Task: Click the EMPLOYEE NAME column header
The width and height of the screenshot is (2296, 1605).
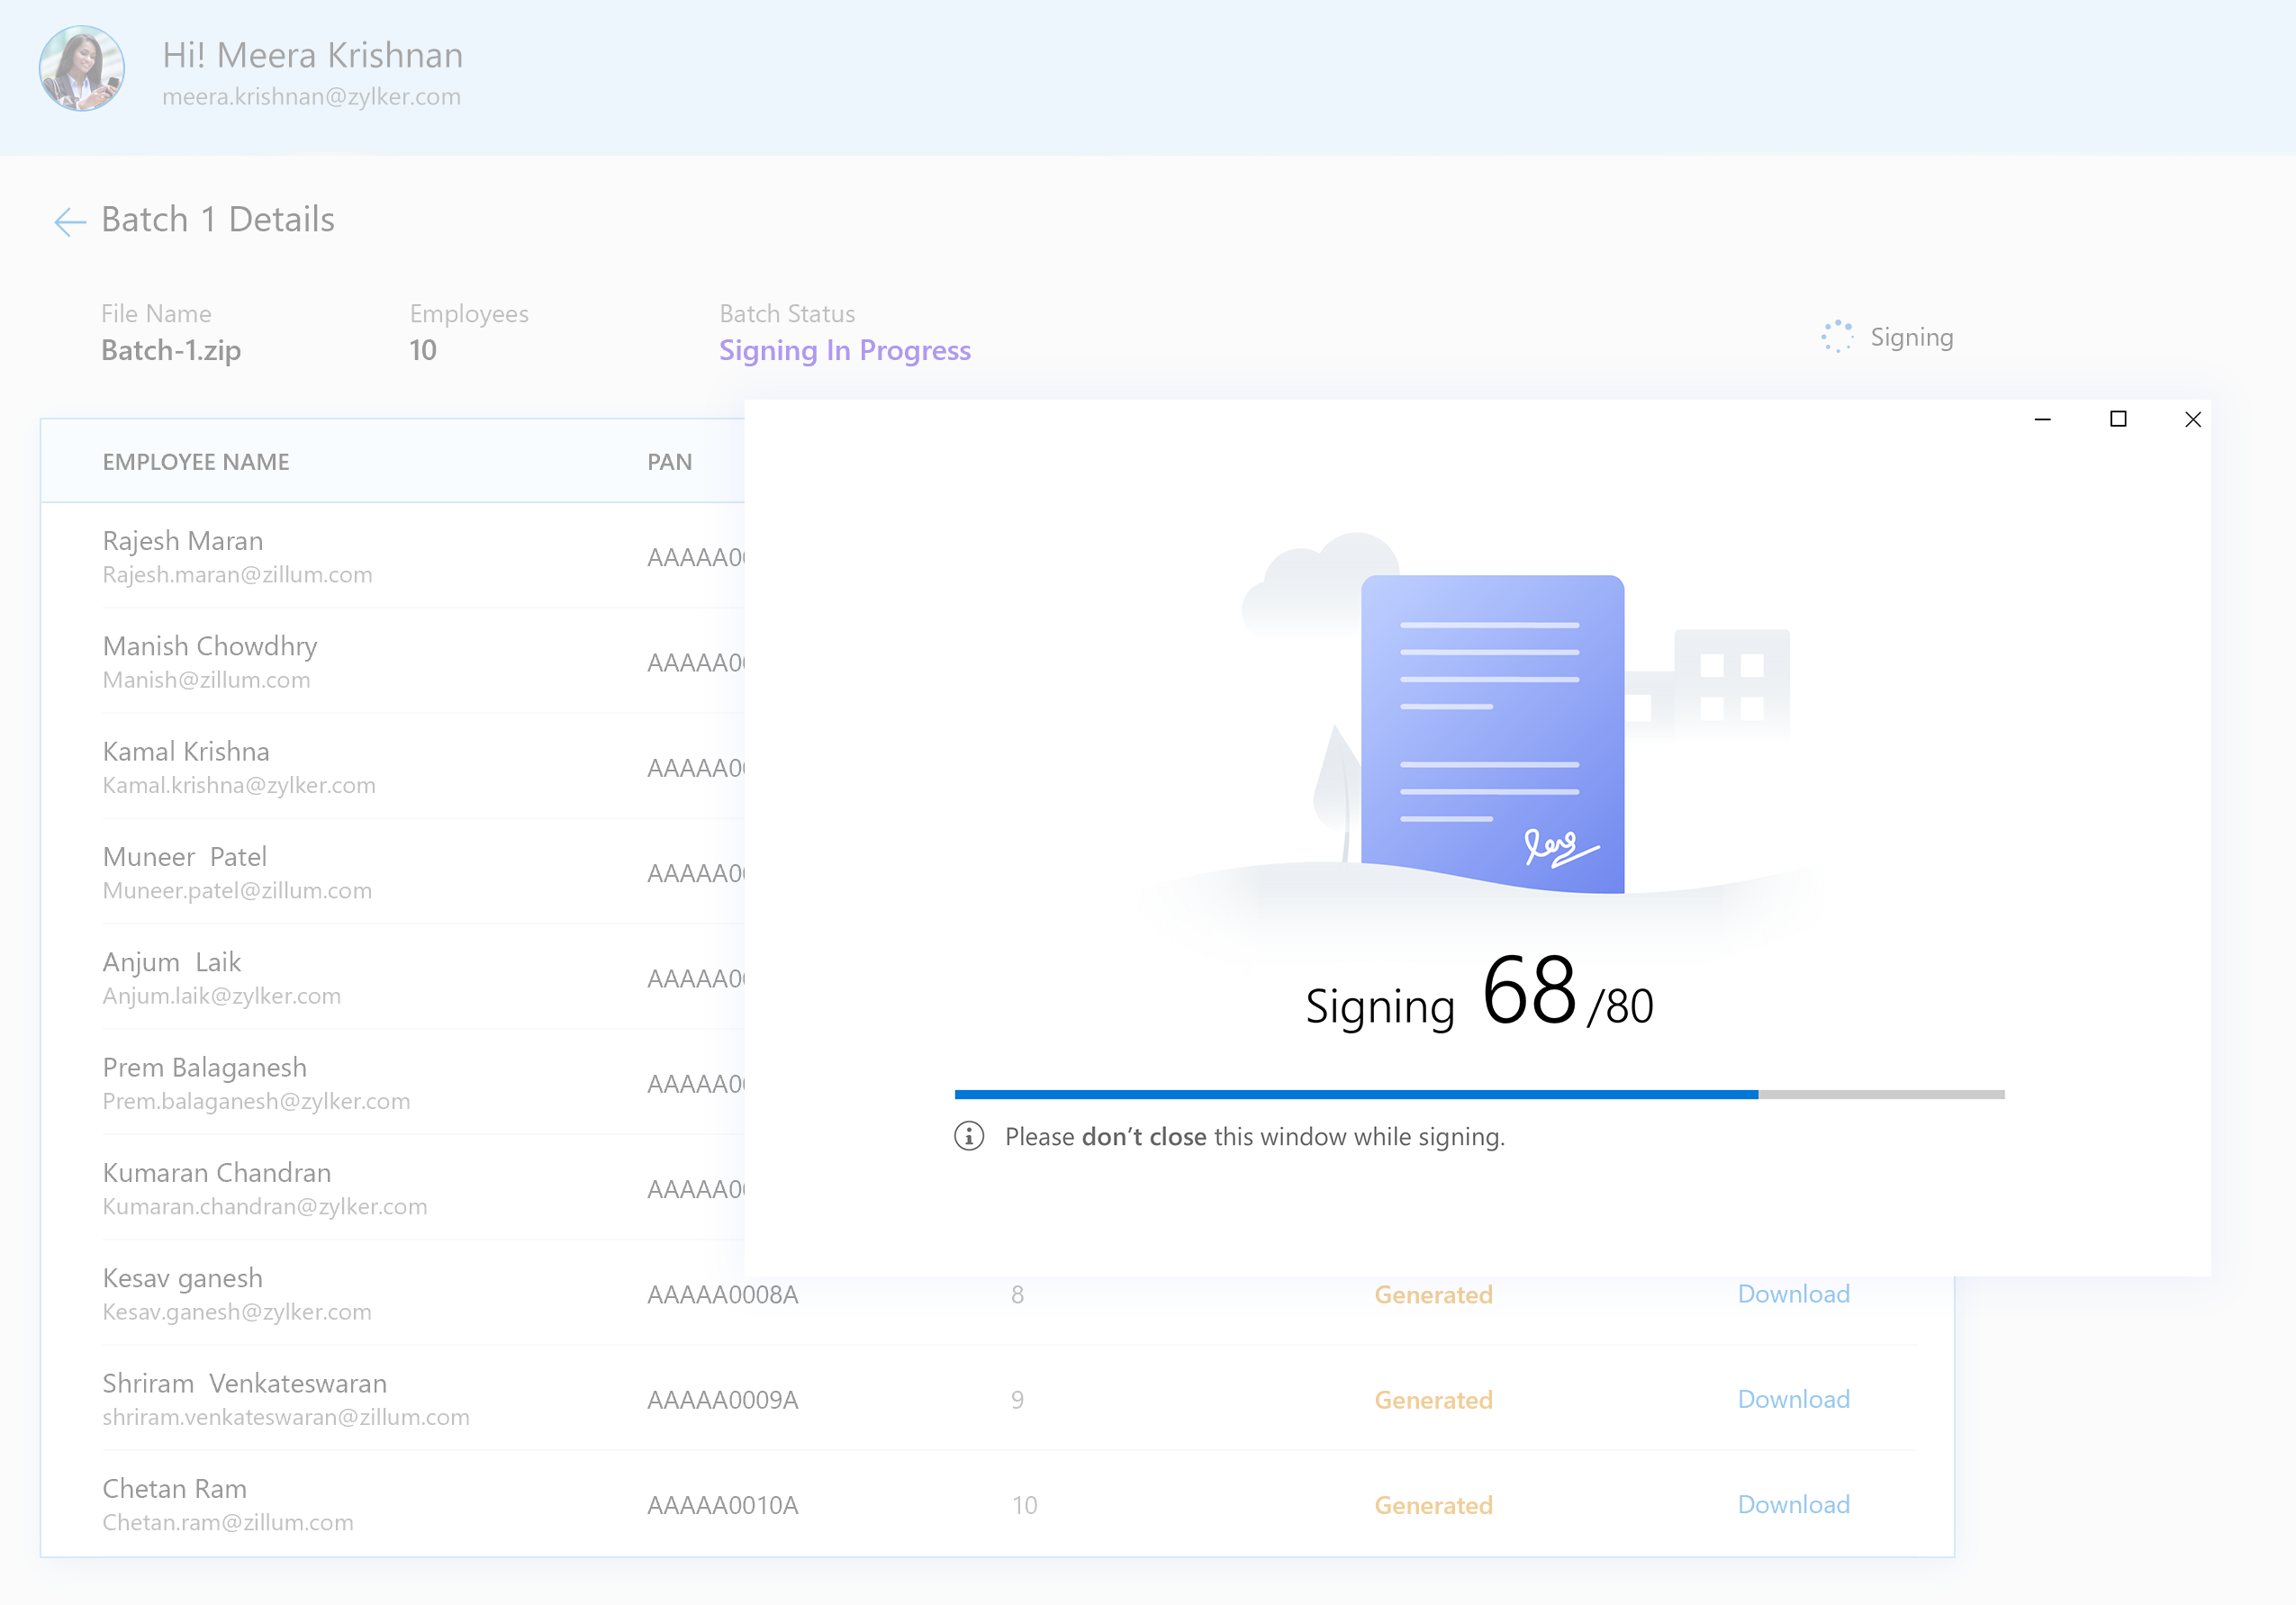Action: click(196, 462)
